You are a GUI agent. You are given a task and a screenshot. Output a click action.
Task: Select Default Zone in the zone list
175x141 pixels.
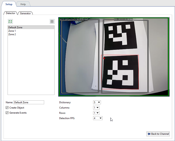15,27
